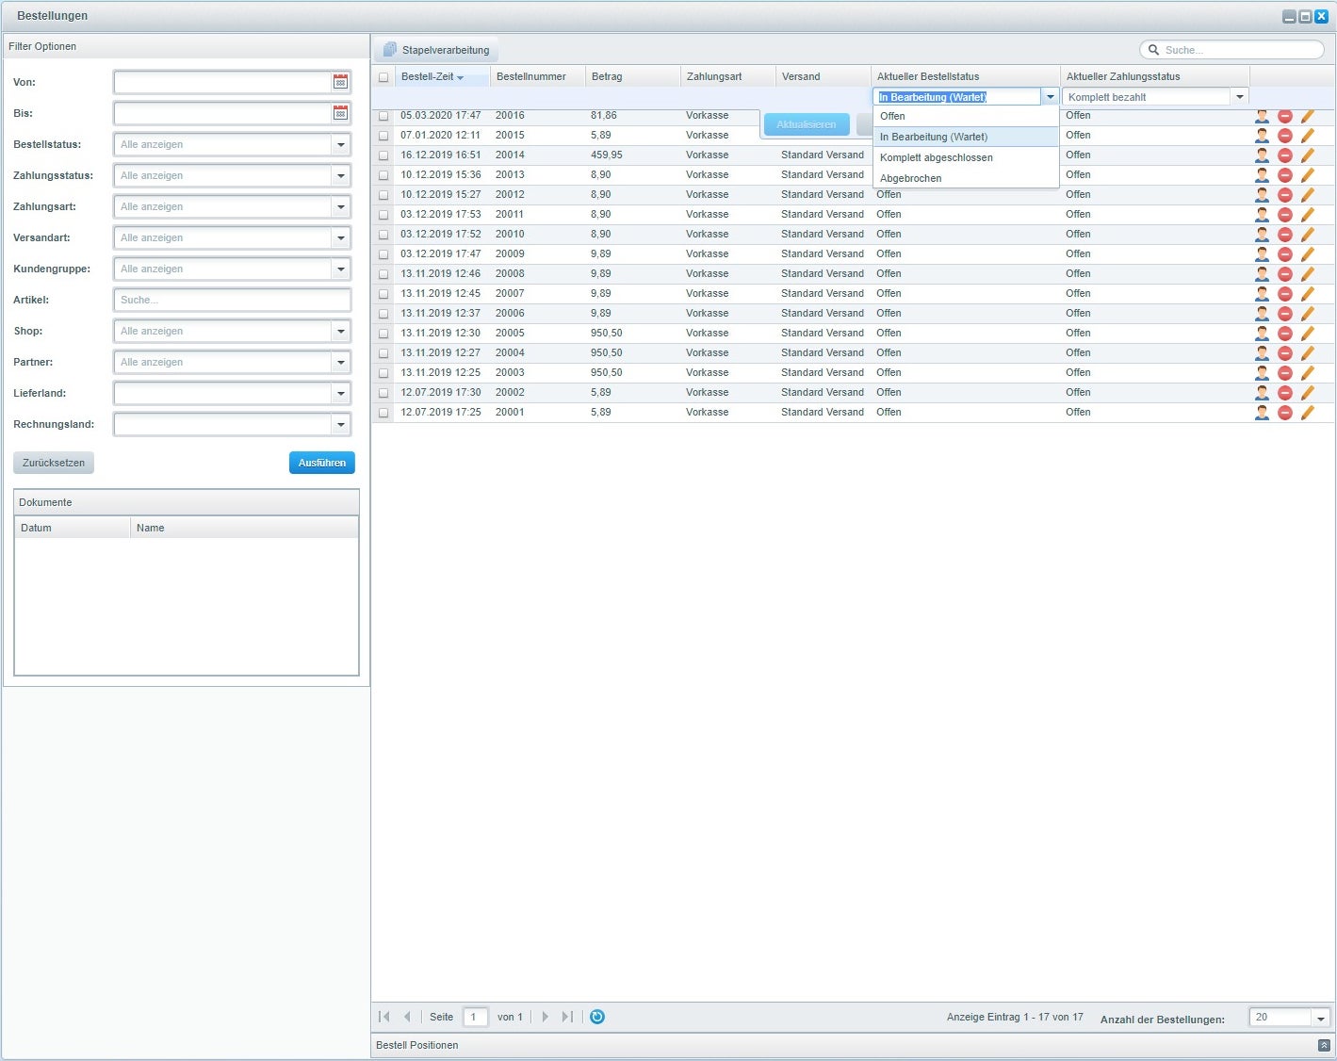Image resolution: width=1337 pixels, height=1061 pixels.
Task: Check the box for order 20016
Action: (383, 116)
